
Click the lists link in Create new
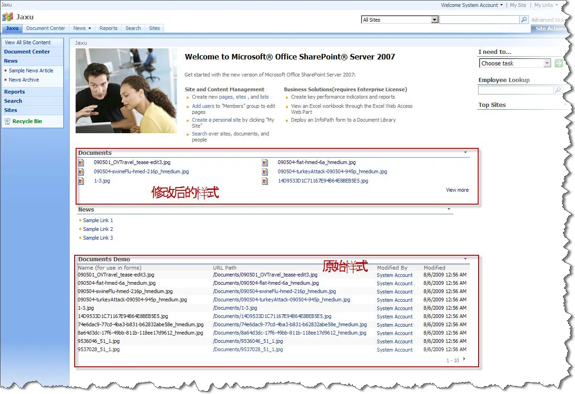[264, 97]
